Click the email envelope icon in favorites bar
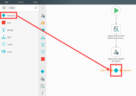This screenshot has width=136, height=96. coord(43,23)
